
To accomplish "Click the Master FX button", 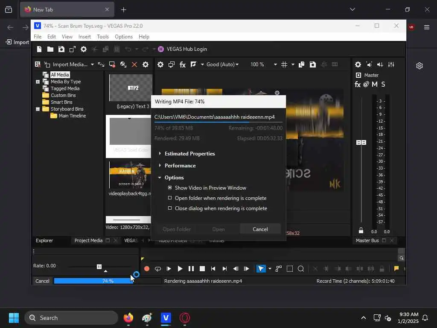I will point(358,84).
